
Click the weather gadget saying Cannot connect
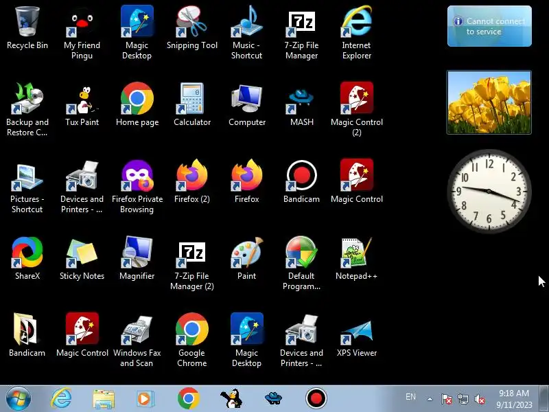point(489,26)
